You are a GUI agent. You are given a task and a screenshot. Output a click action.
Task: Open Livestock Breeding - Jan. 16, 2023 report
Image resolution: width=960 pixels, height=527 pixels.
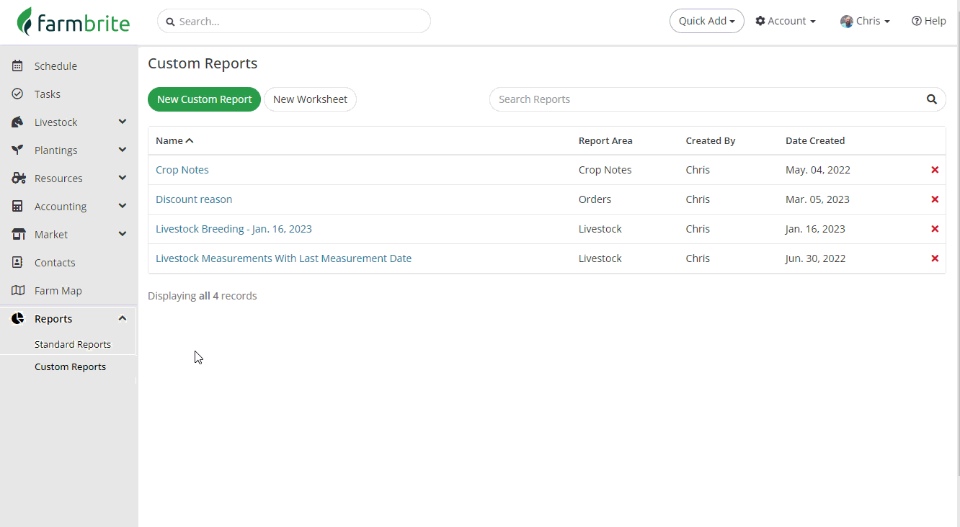tap(234, 229)
